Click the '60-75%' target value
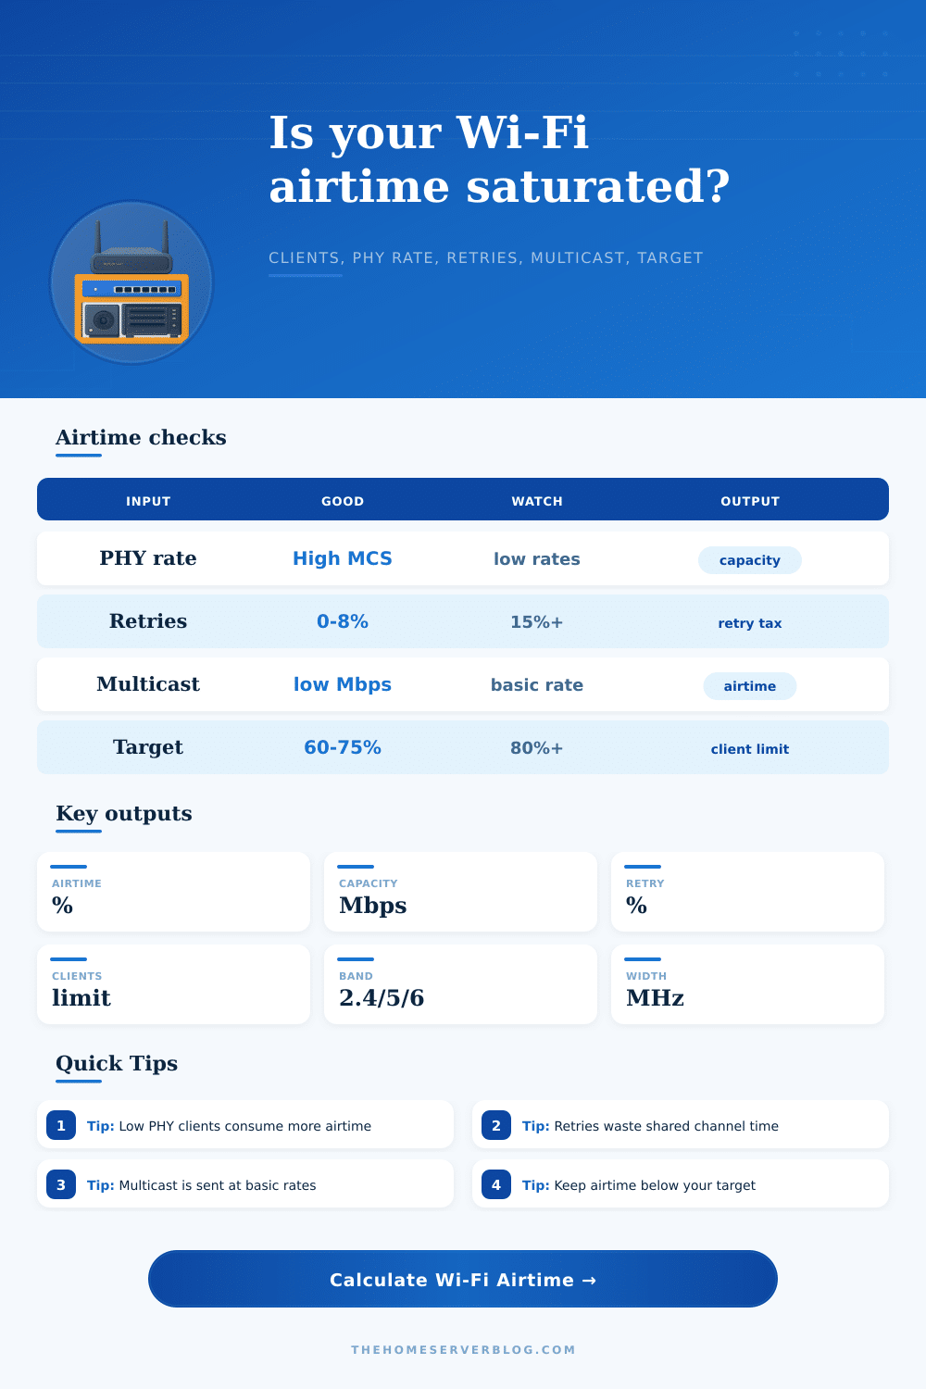Image resolution: width=926 pixels, height=1389 pixels. pos(343,747)
